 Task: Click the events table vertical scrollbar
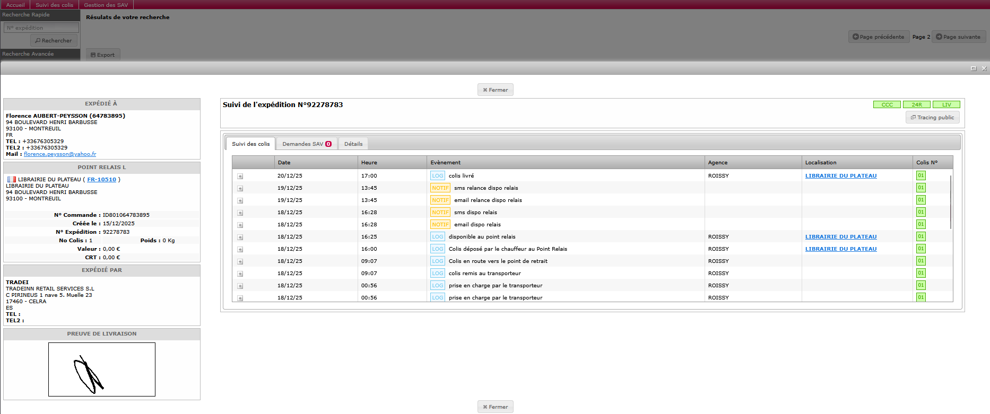coord(950,201)
